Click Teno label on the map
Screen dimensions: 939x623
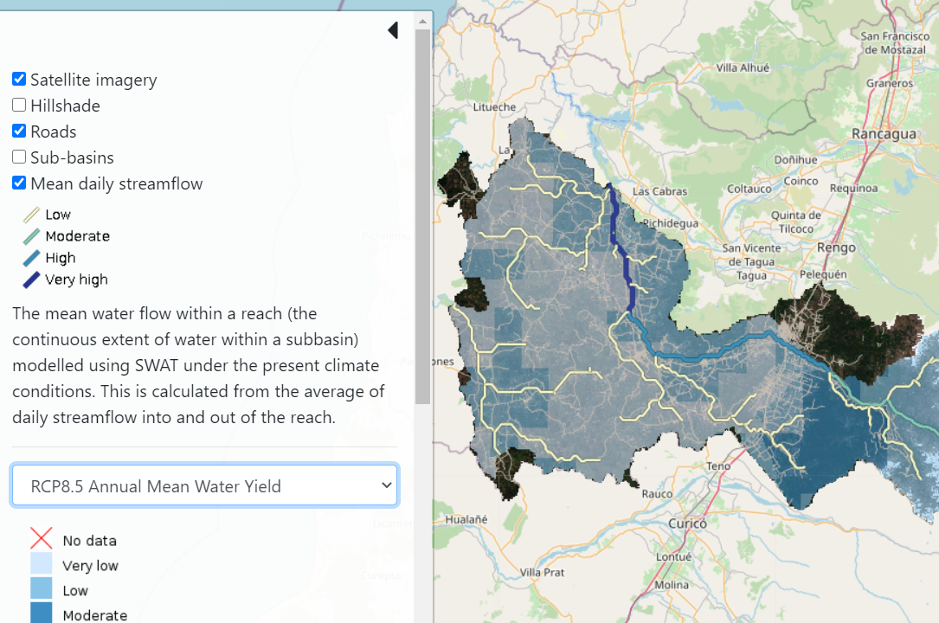[x=718, y=466]
